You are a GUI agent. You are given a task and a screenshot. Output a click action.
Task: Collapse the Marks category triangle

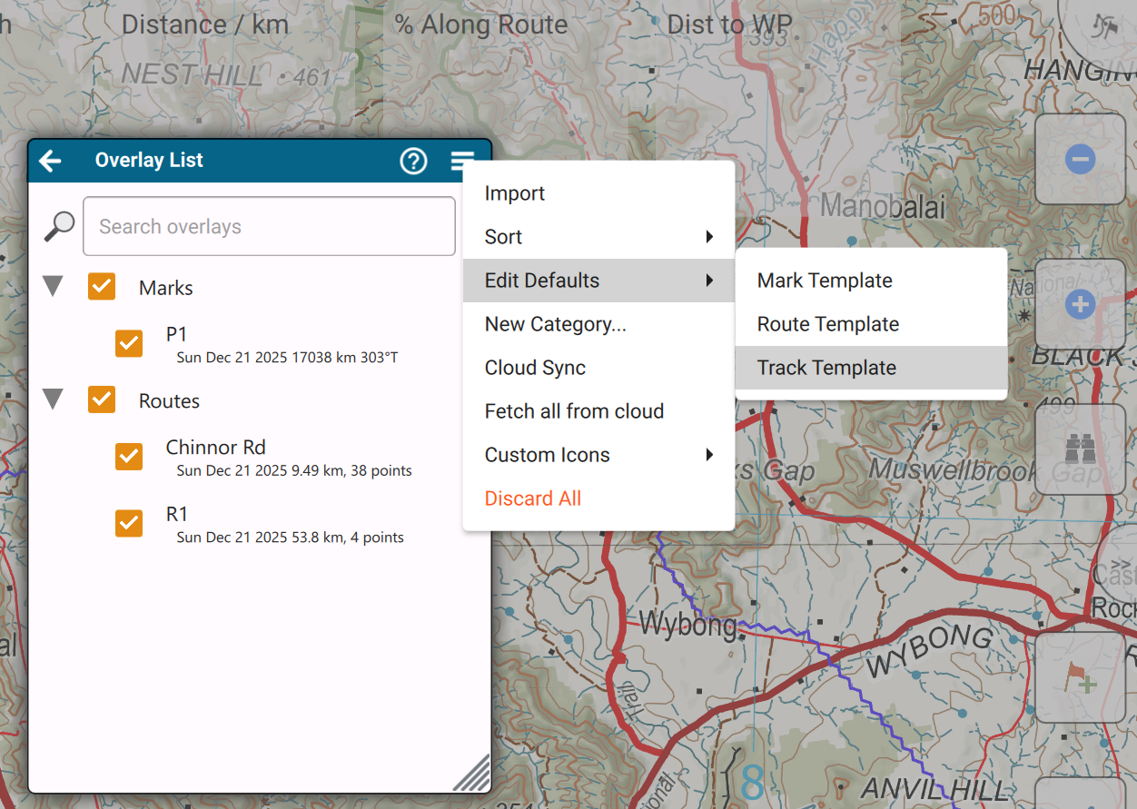click(54, 287)
